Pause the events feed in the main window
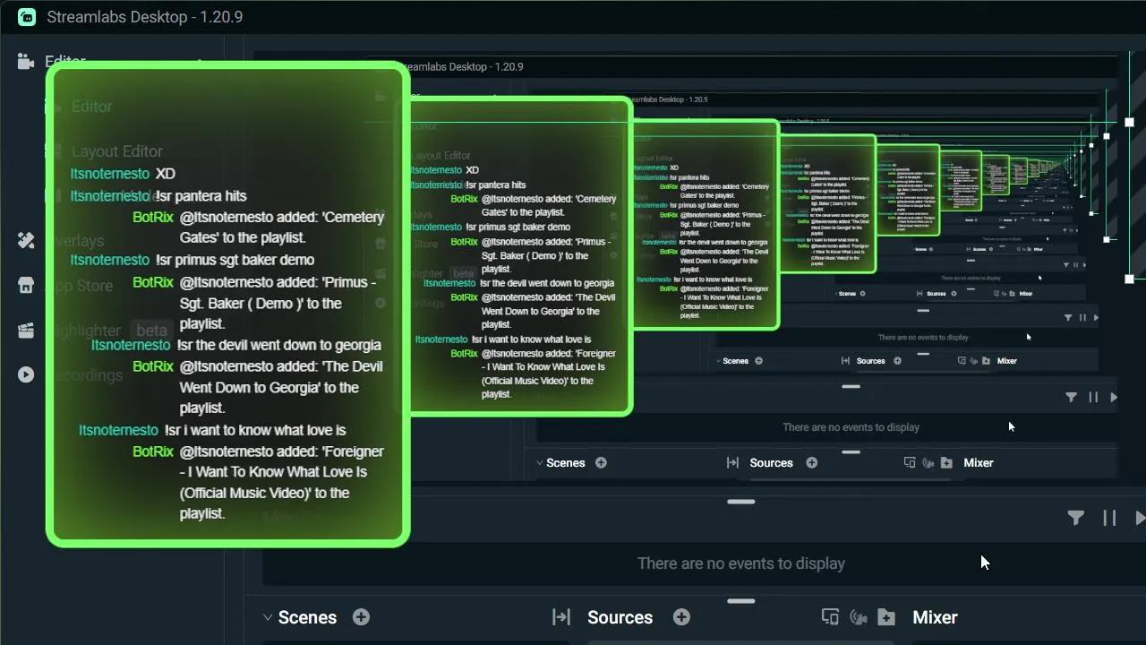The height and width of the screenshot is (645, 1146). pyautogui.click(x=1109, y=517)
